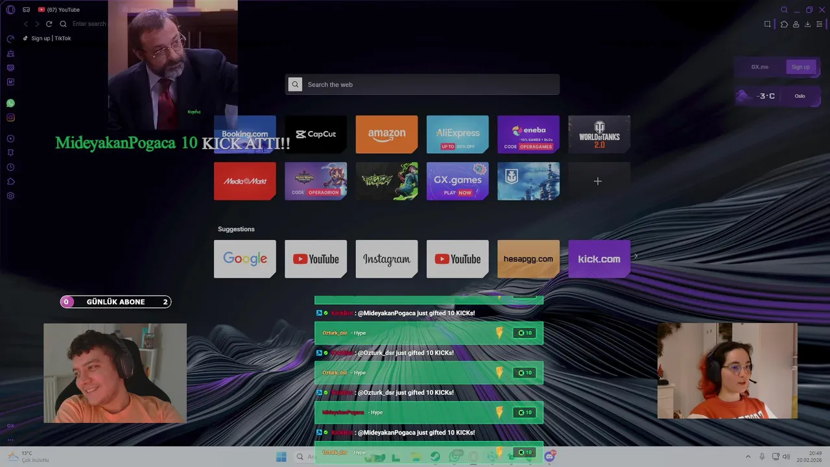The image size is (830, 467).
Task: Open the GX.games Play Now tile
Action: pos(457,181)
